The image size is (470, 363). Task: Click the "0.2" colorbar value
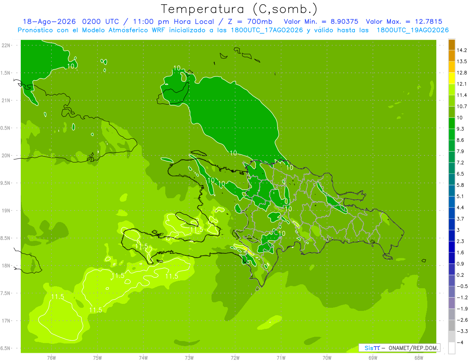[460, 275]
